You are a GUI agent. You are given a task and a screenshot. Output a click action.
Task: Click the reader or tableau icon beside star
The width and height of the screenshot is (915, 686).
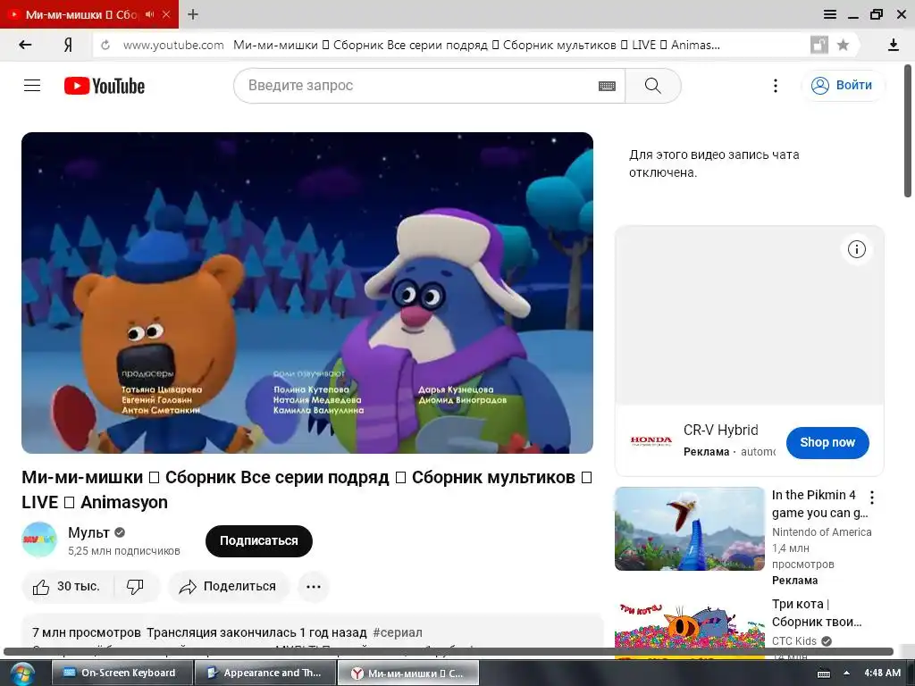[819, 45]
